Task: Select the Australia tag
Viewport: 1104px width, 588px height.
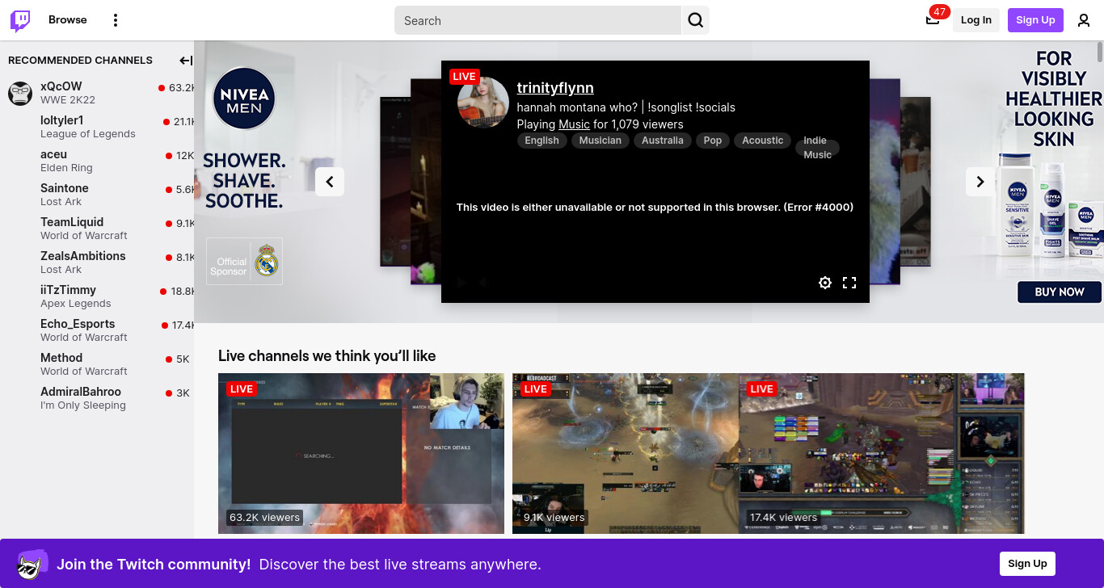Action: coord(663,141)
